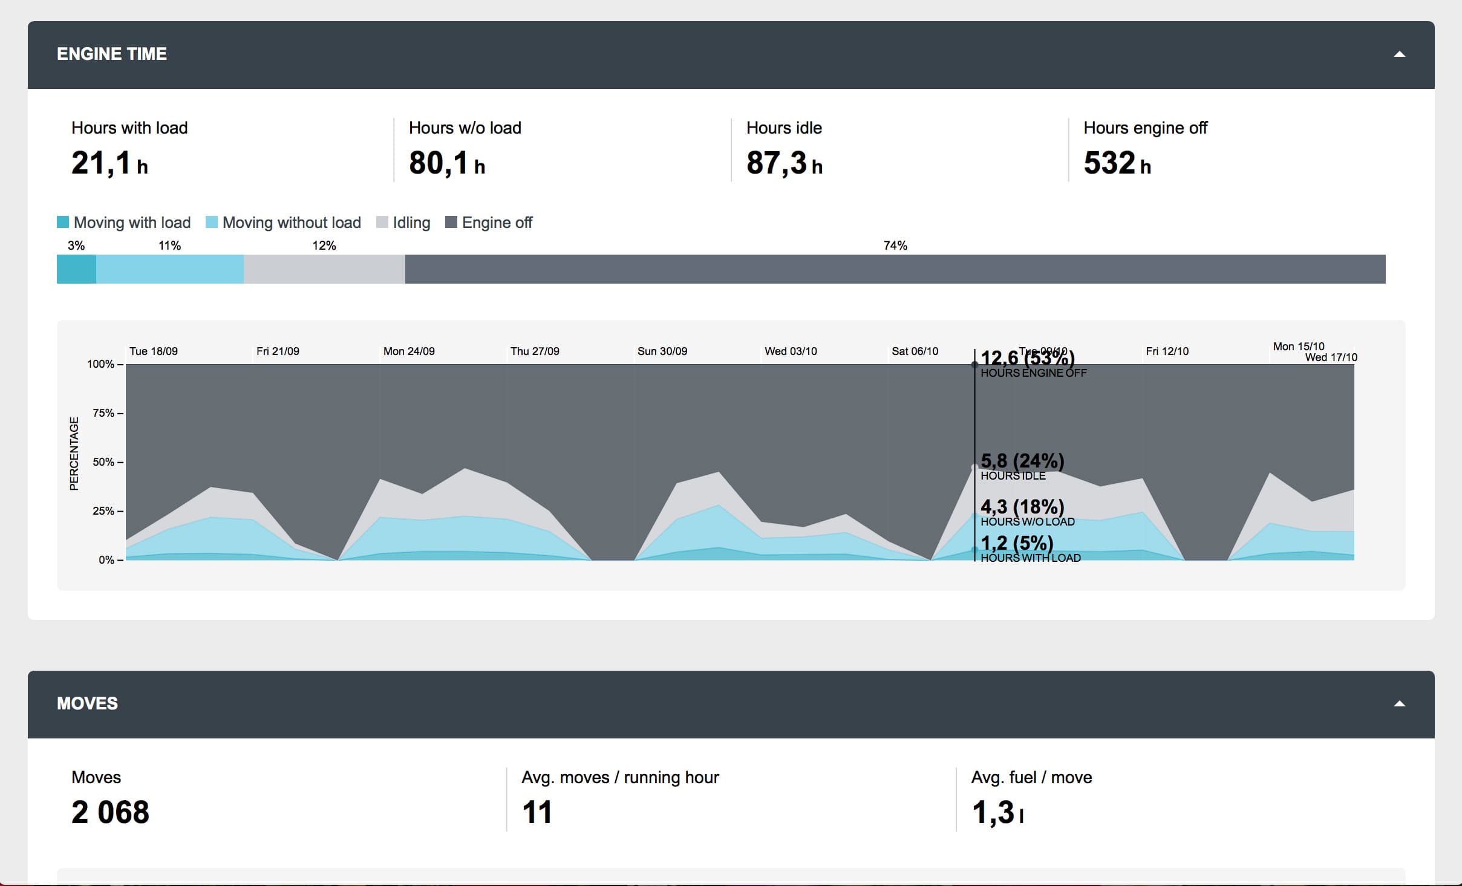Viewport: 1462px width, 886px height.
Task: Click the 12% idling bar segment
Action: [x=324, y=269]
